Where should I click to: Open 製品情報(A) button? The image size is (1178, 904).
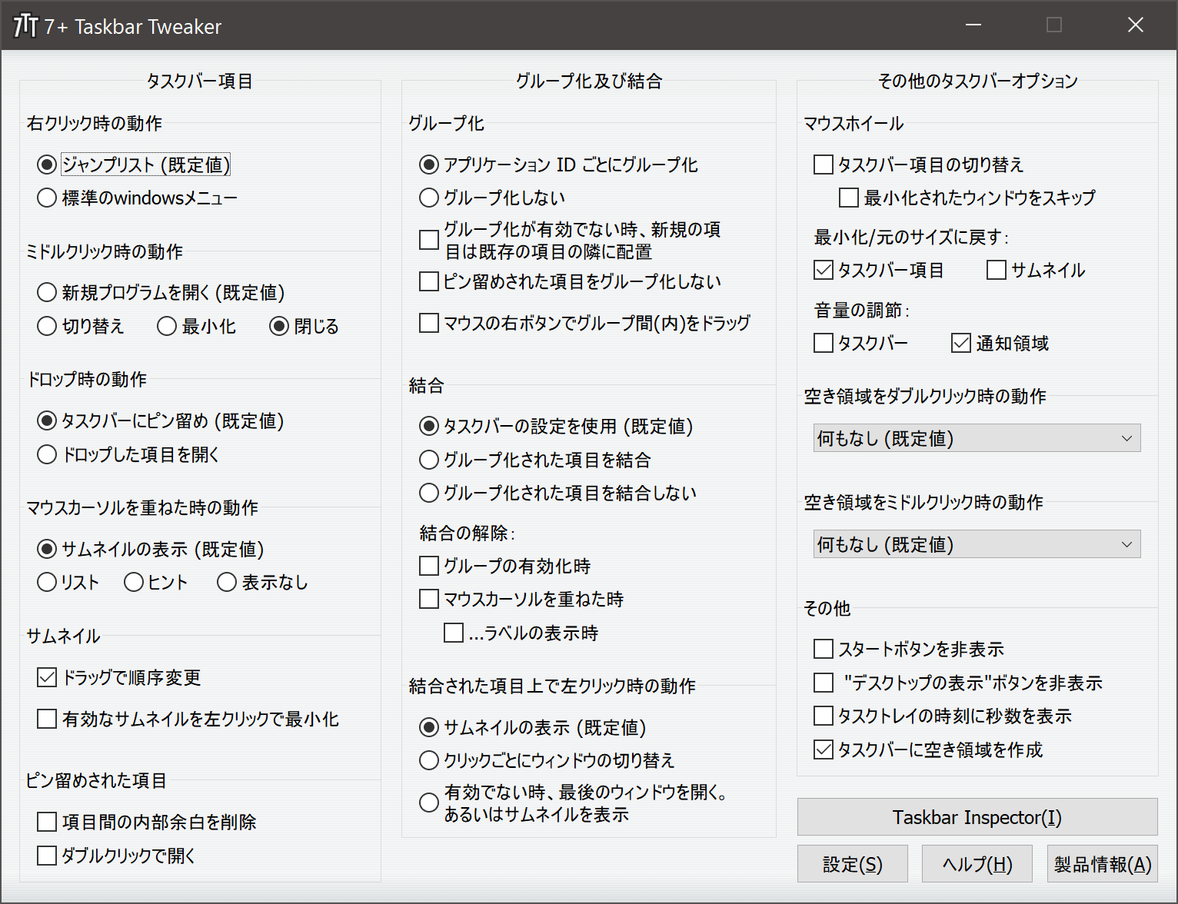tap(1103, 864)
